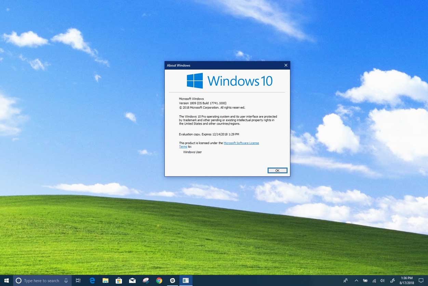Viewport: 428px width, 286px height.
Task: Open Task View from the taskbar
Action: (78, 281)
